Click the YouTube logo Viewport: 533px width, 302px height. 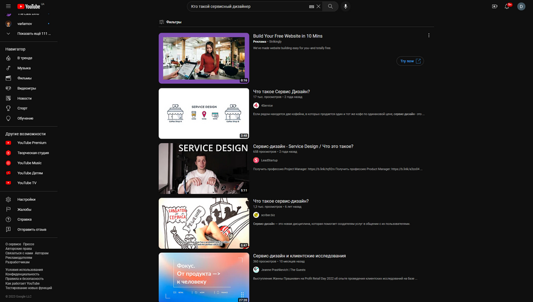28,7
